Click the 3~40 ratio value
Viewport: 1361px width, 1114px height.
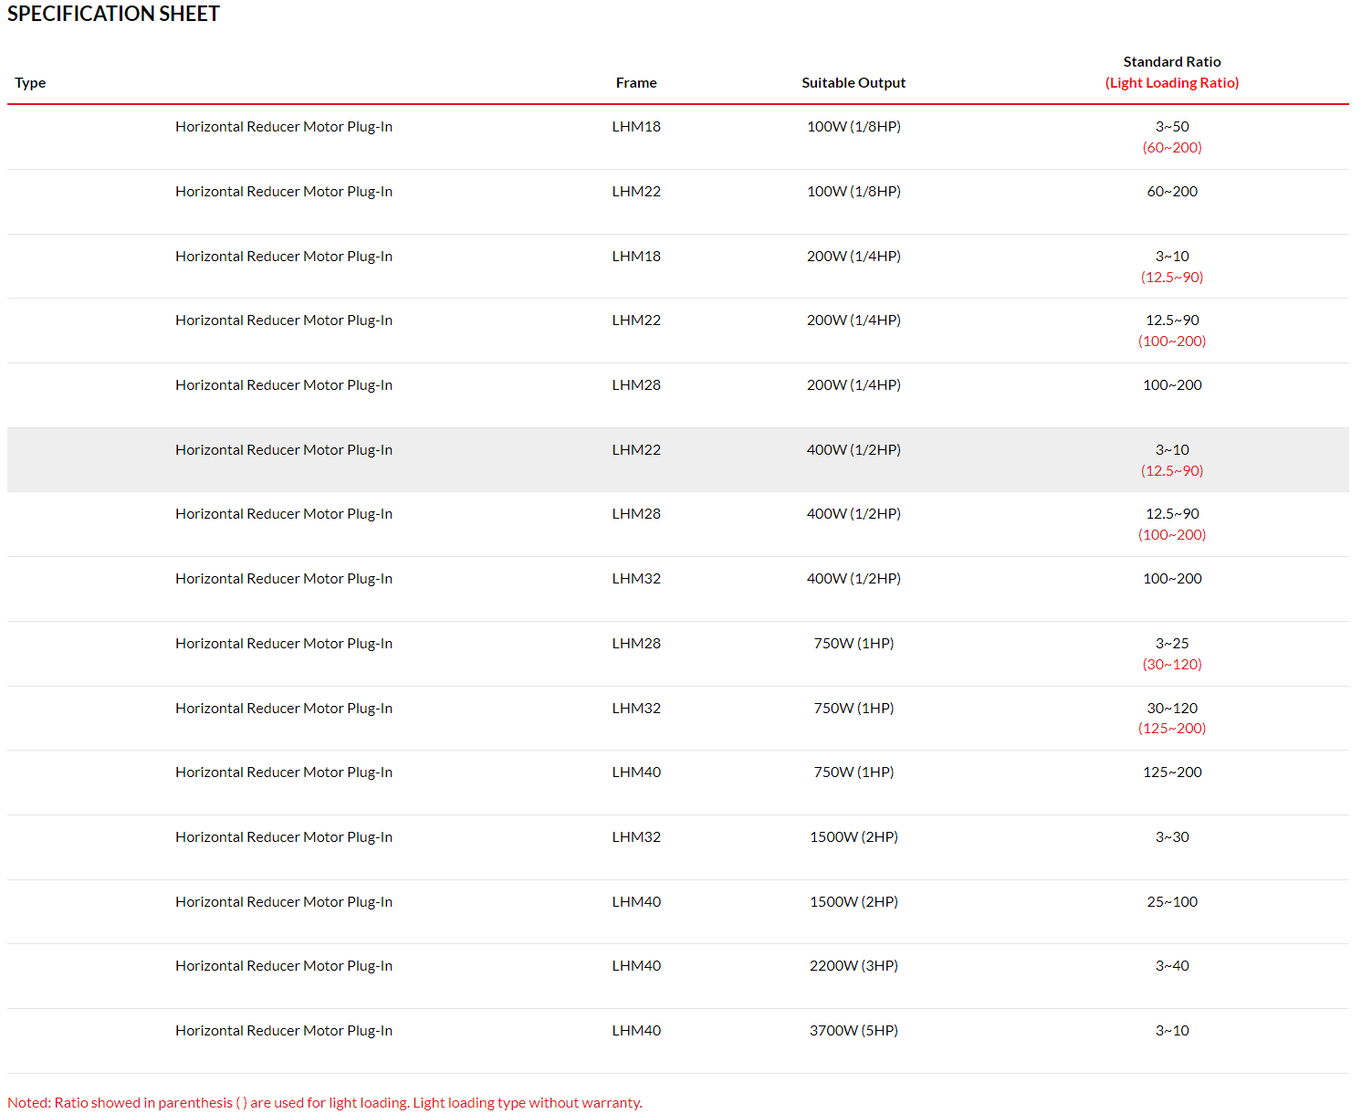1172,966
